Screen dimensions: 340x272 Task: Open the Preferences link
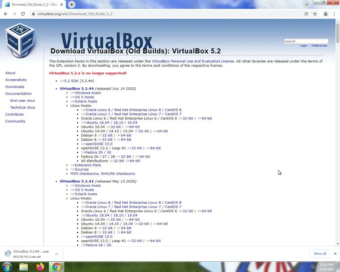319,46
